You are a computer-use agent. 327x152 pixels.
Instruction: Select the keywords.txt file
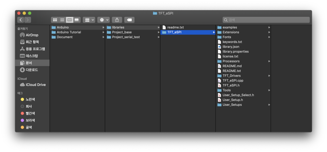coord(243,42)
